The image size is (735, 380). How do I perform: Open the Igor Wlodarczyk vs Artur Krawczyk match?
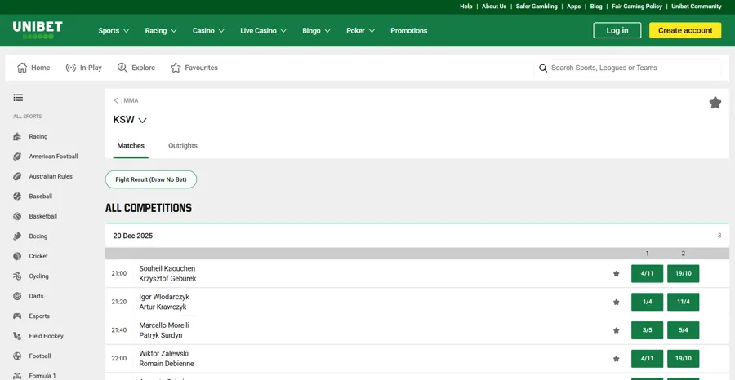tap(164, 302)
